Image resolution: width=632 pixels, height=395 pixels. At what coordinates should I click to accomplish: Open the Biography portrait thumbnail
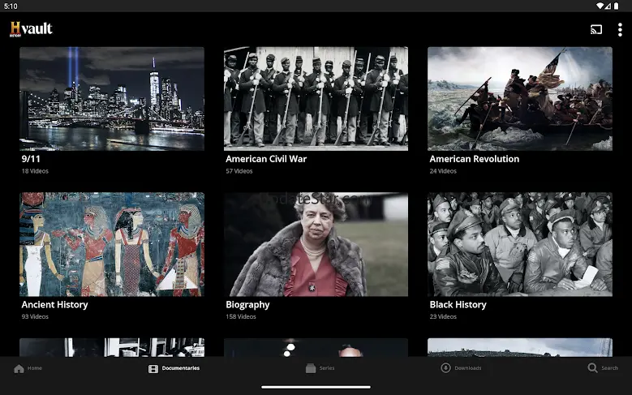click(x=316, y=244)
